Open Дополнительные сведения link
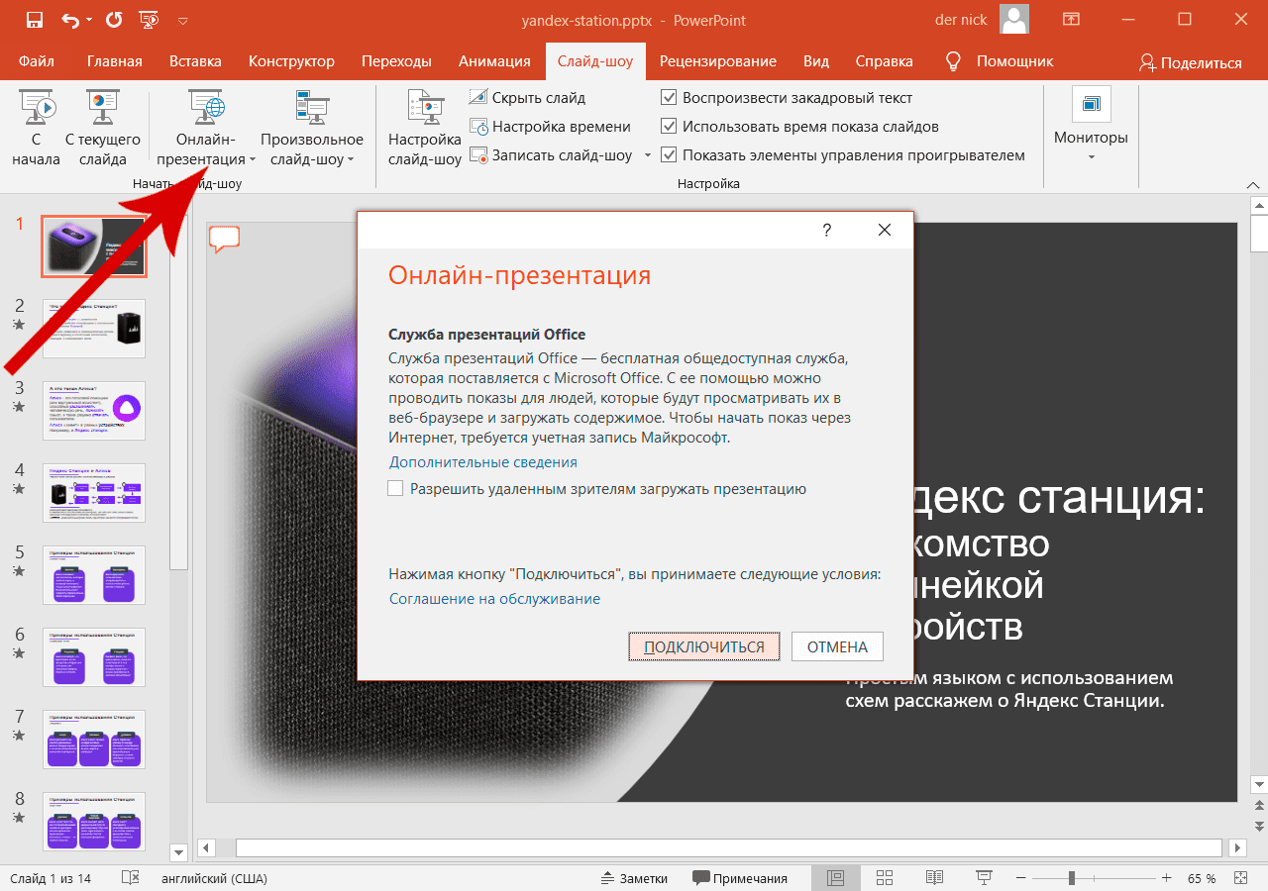1268x891 pixels. [x=482, y=462]
